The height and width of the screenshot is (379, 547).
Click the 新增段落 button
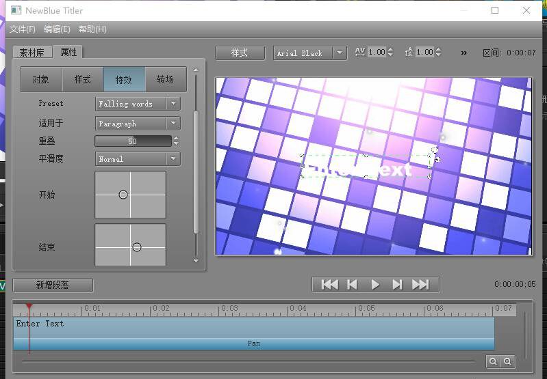[x=53, y=285]
